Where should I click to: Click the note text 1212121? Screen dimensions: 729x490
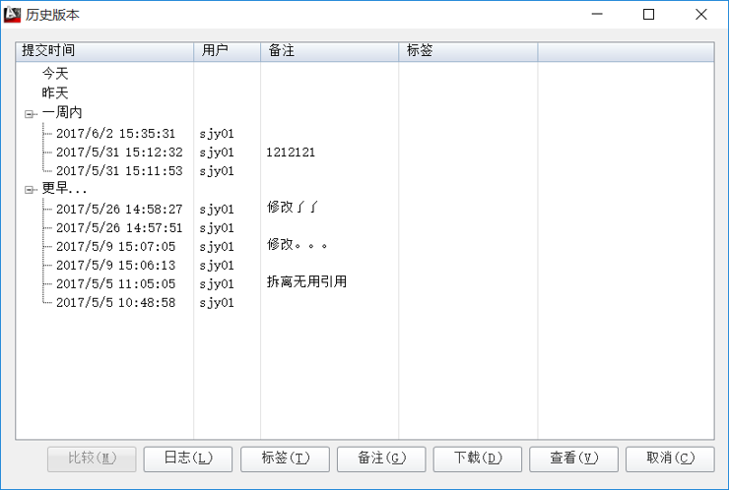[x=291, y=153]
